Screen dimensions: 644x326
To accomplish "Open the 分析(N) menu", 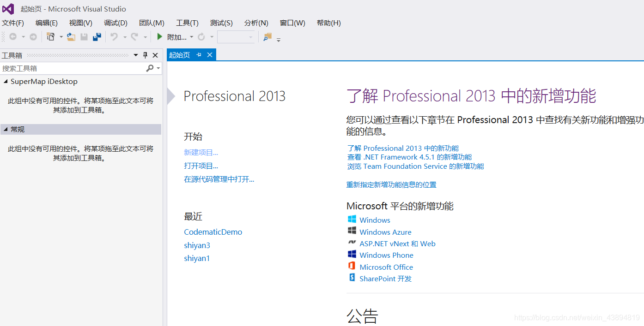I will pyautogui.click(x=256, y=23).
